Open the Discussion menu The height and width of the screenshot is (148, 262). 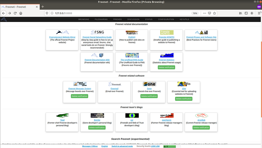[x=133, y=19]
